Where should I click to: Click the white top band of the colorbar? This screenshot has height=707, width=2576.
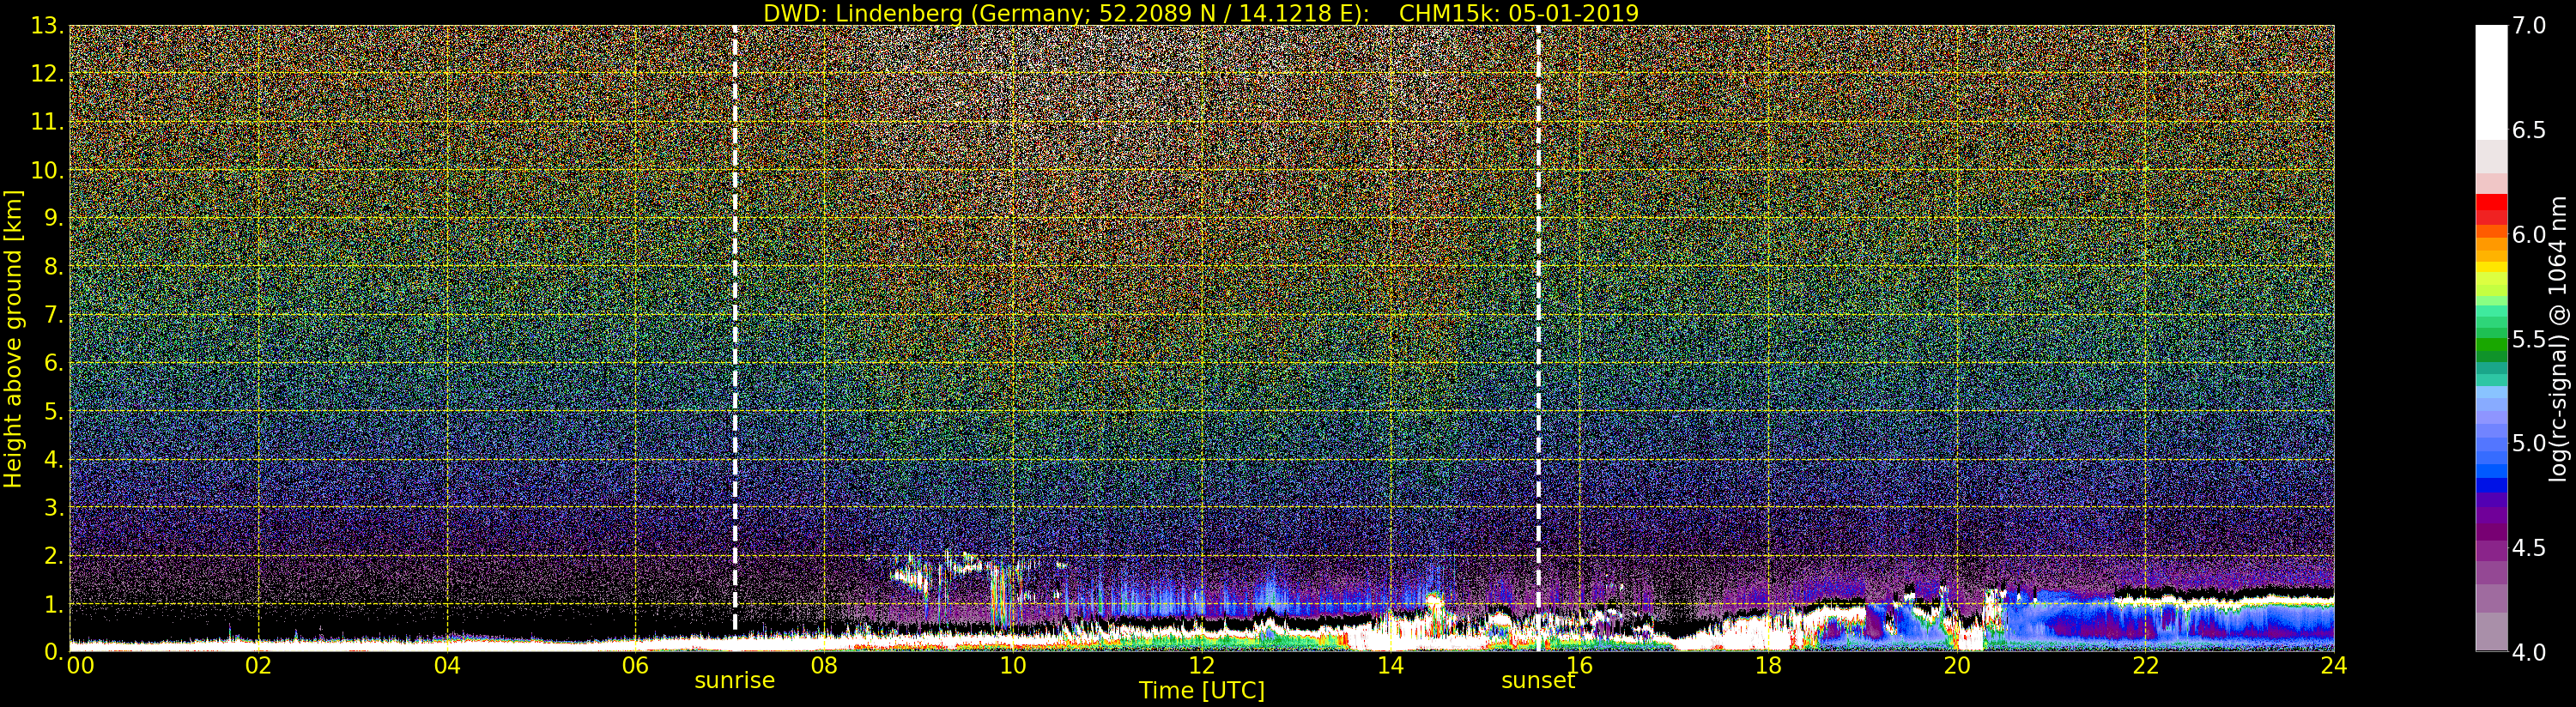tap(2491, 82)
